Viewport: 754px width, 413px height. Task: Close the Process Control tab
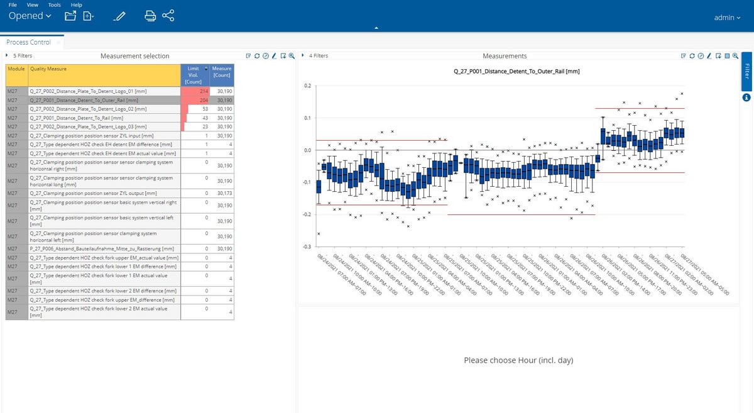click(x=58, y=43)
